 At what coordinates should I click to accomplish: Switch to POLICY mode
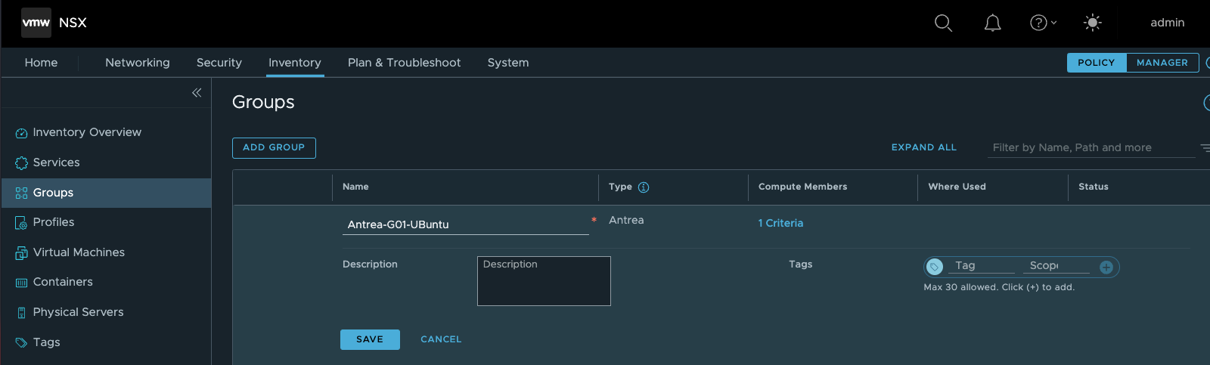pyautogui.click(x=1097, y=63)
